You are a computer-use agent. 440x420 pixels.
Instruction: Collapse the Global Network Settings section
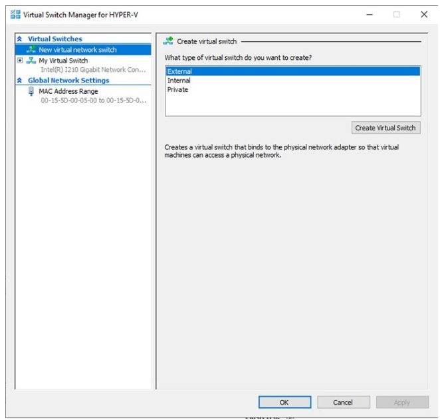tap(19, 81)
